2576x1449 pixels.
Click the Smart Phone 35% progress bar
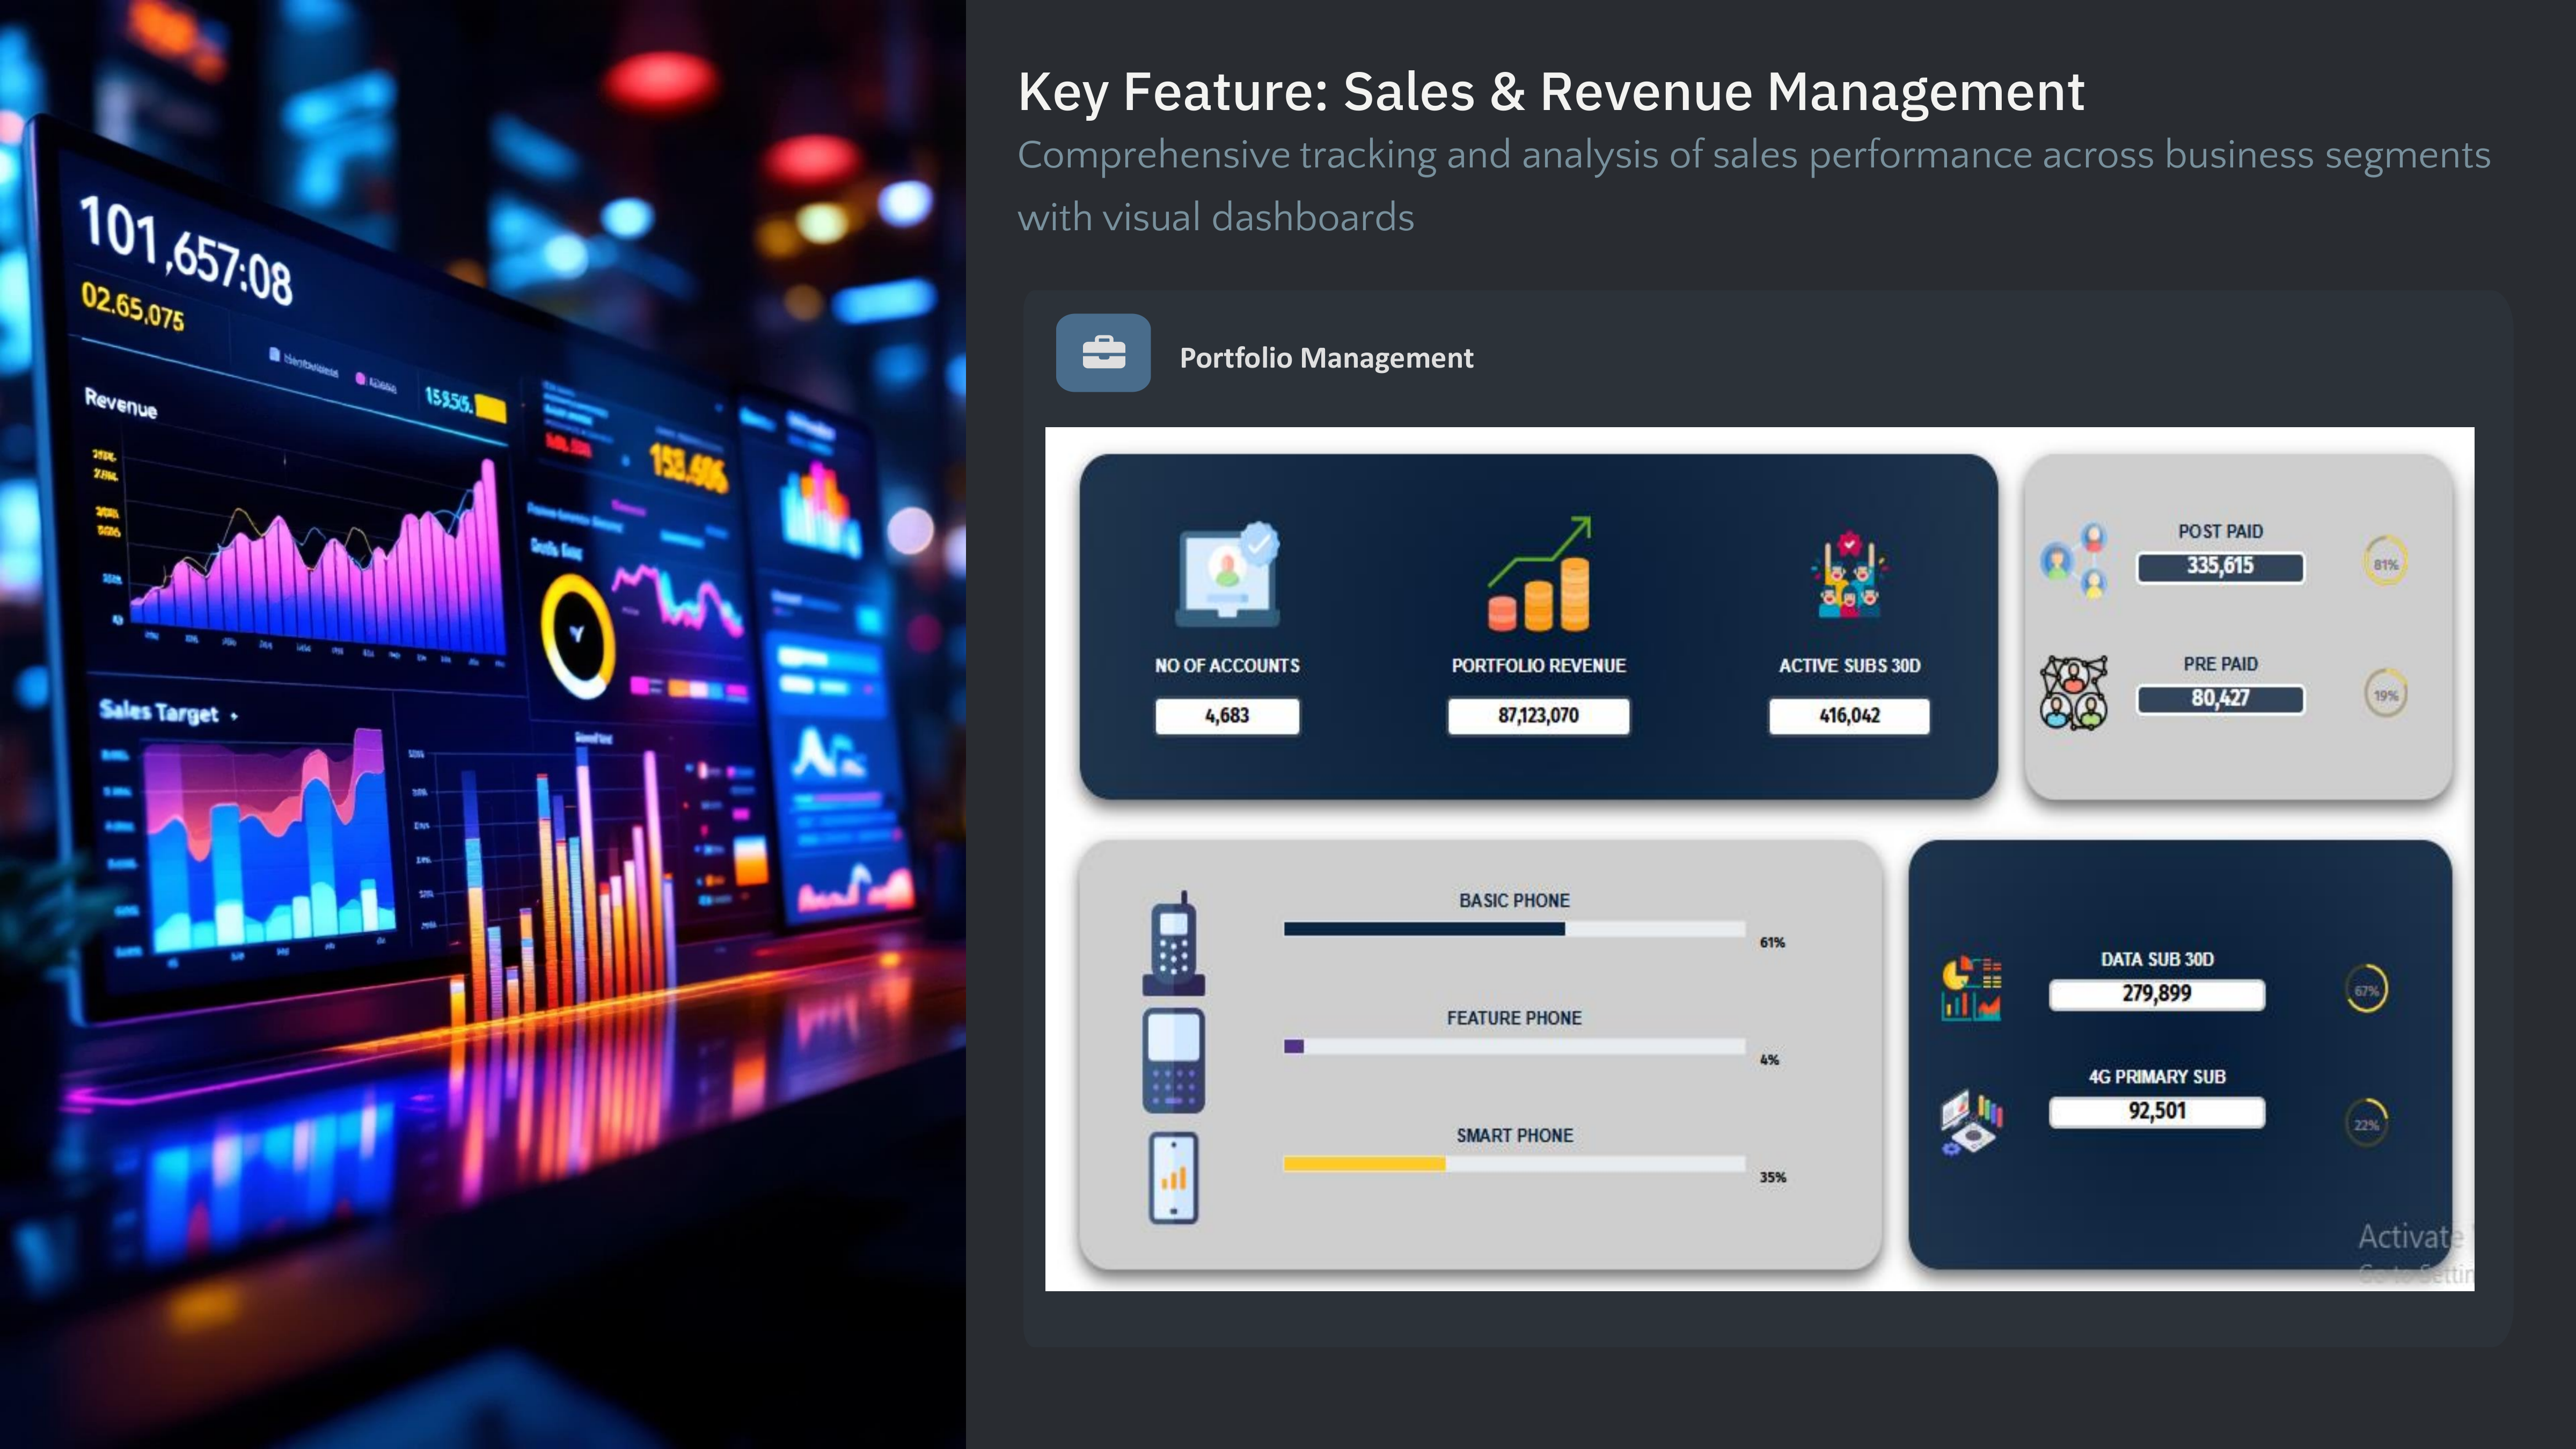click(x=1514, y=1163)
